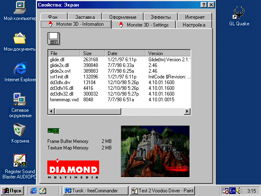Click the Frame Buffer Memory label
The width and height of the screenshot is (261, 196).
[x=68, y=141]
